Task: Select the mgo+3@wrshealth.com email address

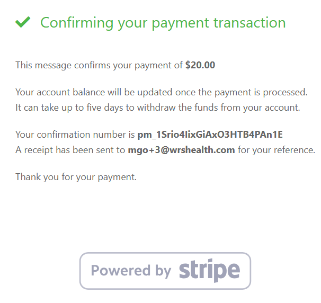Action: pyautogui.click(x=181, y=150)
